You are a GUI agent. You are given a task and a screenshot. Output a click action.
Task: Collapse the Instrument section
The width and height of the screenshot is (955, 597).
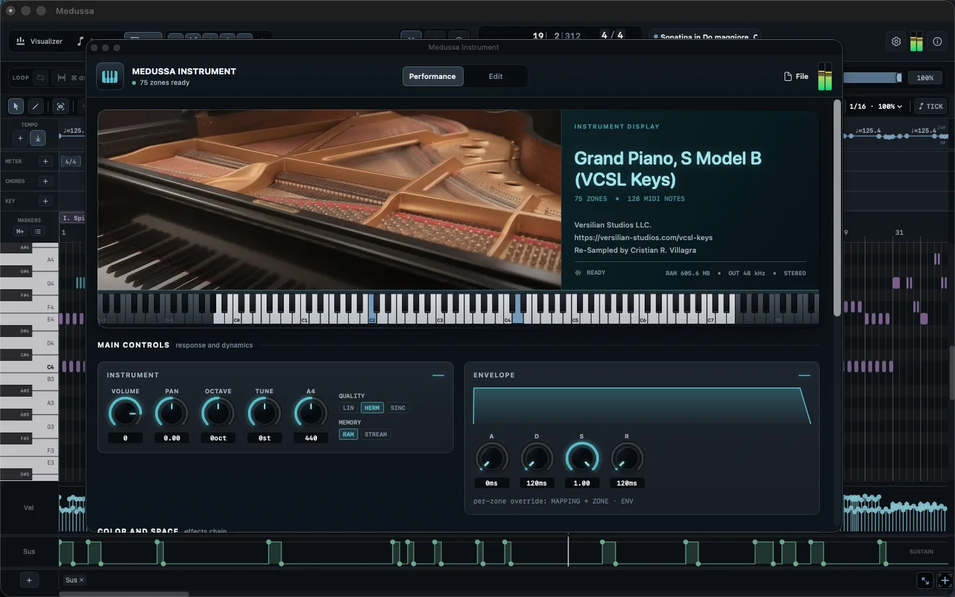pyautogui.click(x=438, y=375)
